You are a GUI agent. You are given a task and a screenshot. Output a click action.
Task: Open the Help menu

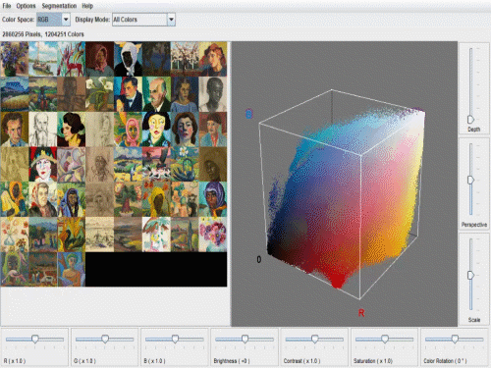(87, 6)
